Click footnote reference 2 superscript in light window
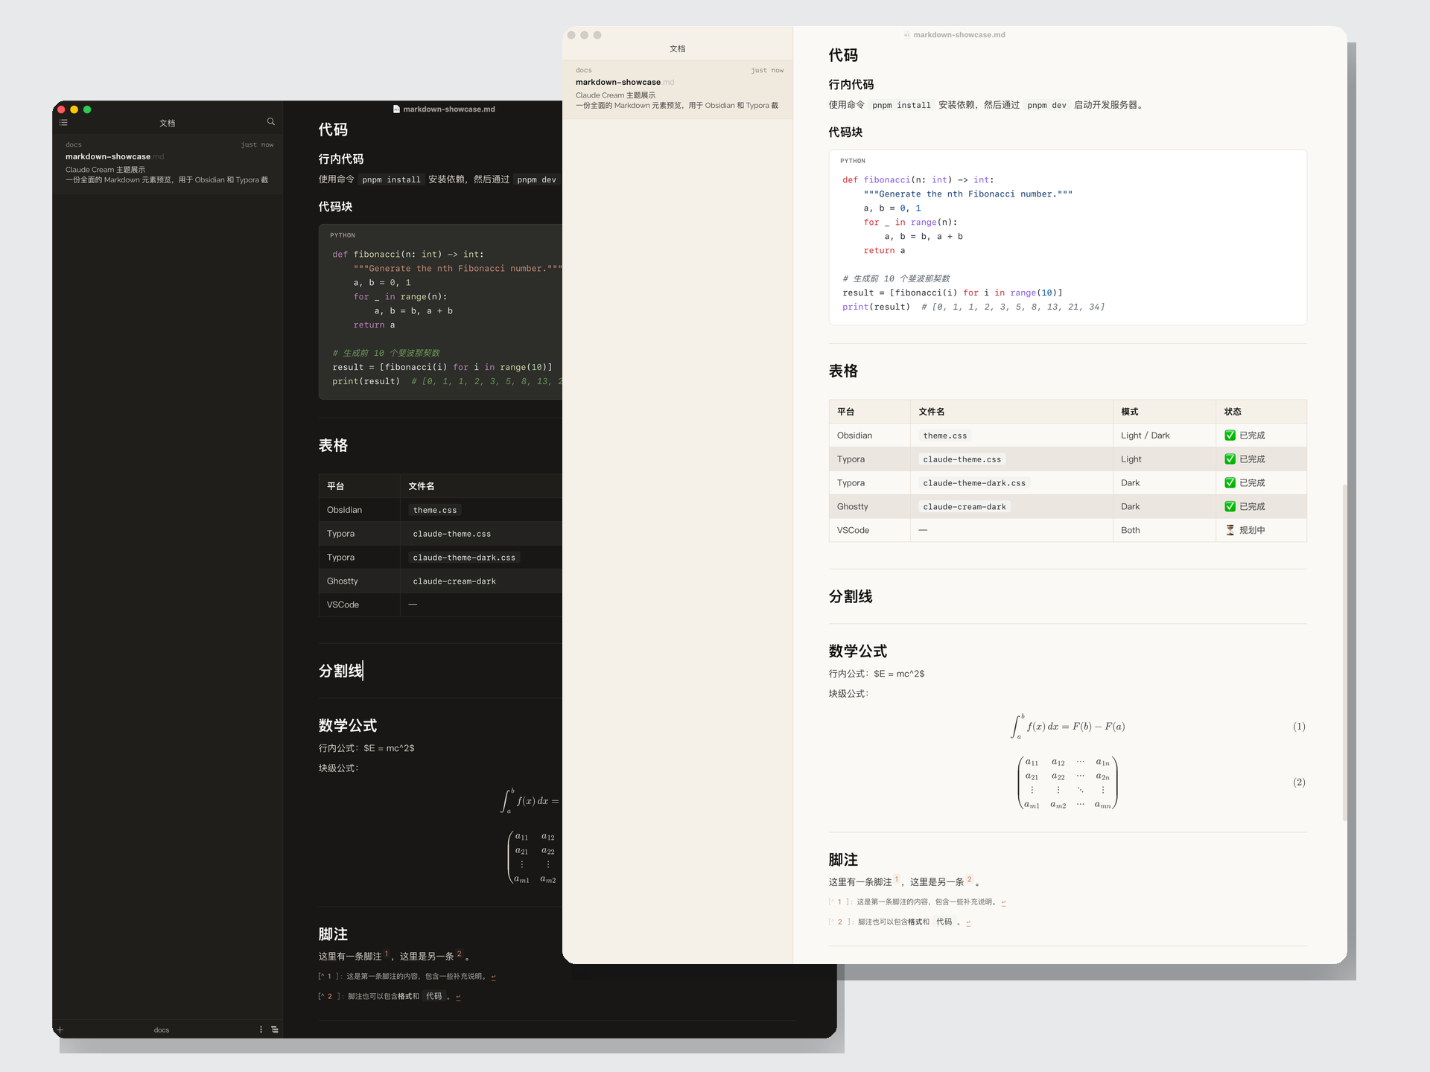This screenshot has height=1072, width=1430. tap(970, 879)
